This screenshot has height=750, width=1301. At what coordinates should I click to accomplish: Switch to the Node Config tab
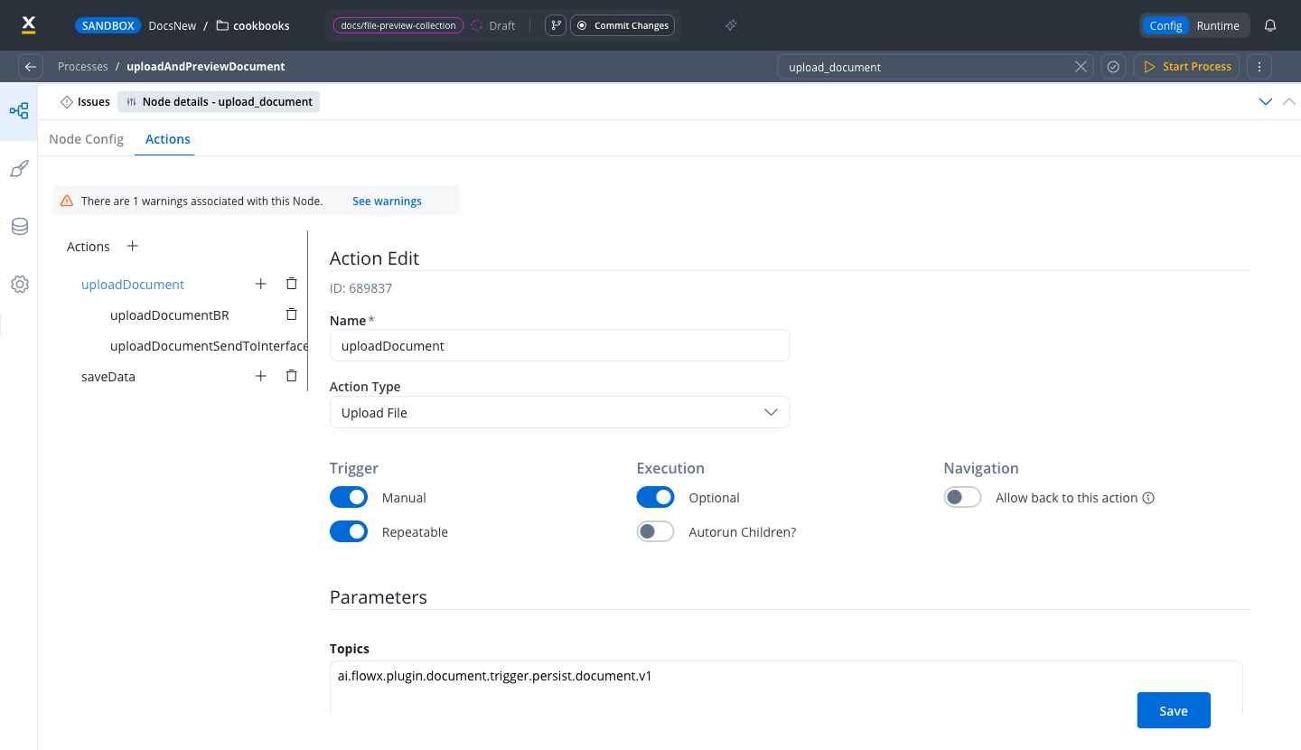[x=86, y=139]
